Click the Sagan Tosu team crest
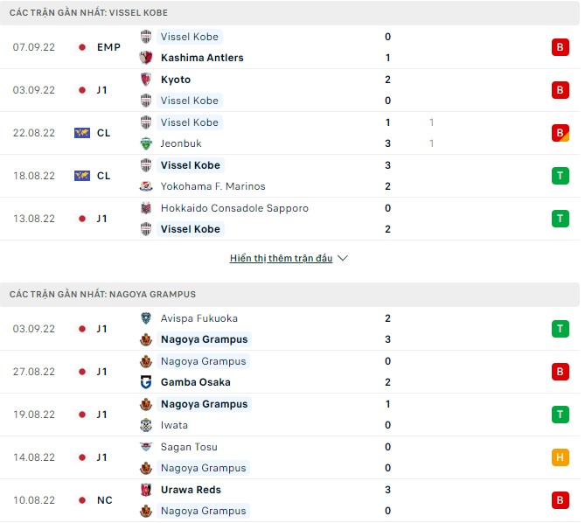Image resolution: width=585 pixels, height=523 pixels. pos(147,447)
